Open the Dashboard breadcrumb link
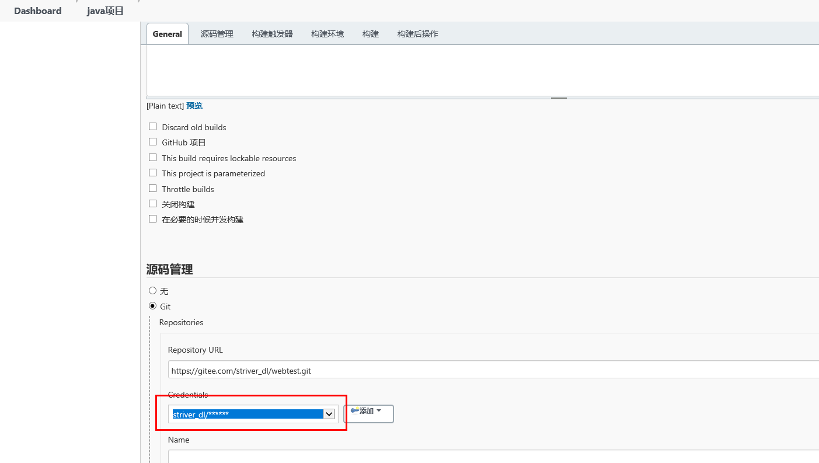Image resolution: width=819 pixels, height=463 pixels. click(37, 11)
